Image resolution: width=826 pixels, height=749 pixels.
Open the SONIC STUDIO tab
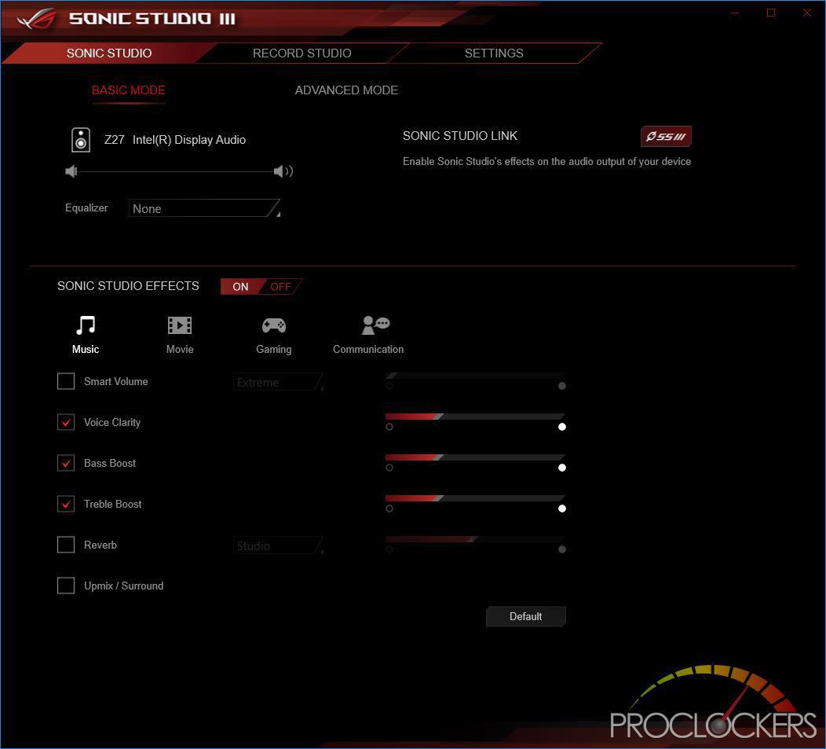click(x=109, y=53)
